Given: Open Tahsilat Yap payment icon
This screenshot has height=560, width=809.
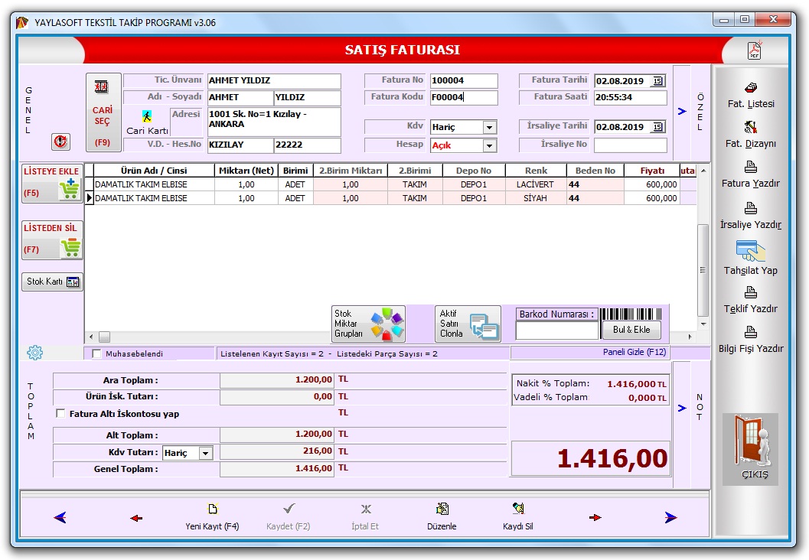Looking at the screenshot, I should click(x=751, y=251).
